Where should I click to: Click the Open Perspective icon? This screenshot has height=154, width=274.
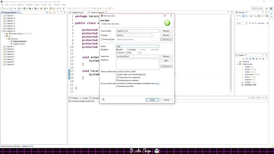pos(267,9)
